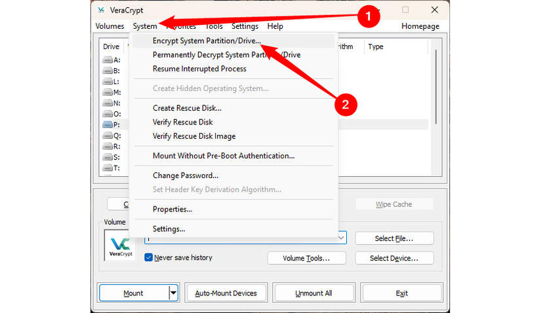Choose Permanently Decrypt System Partition/Drive

pyautogui.click(x=233, y=55)
